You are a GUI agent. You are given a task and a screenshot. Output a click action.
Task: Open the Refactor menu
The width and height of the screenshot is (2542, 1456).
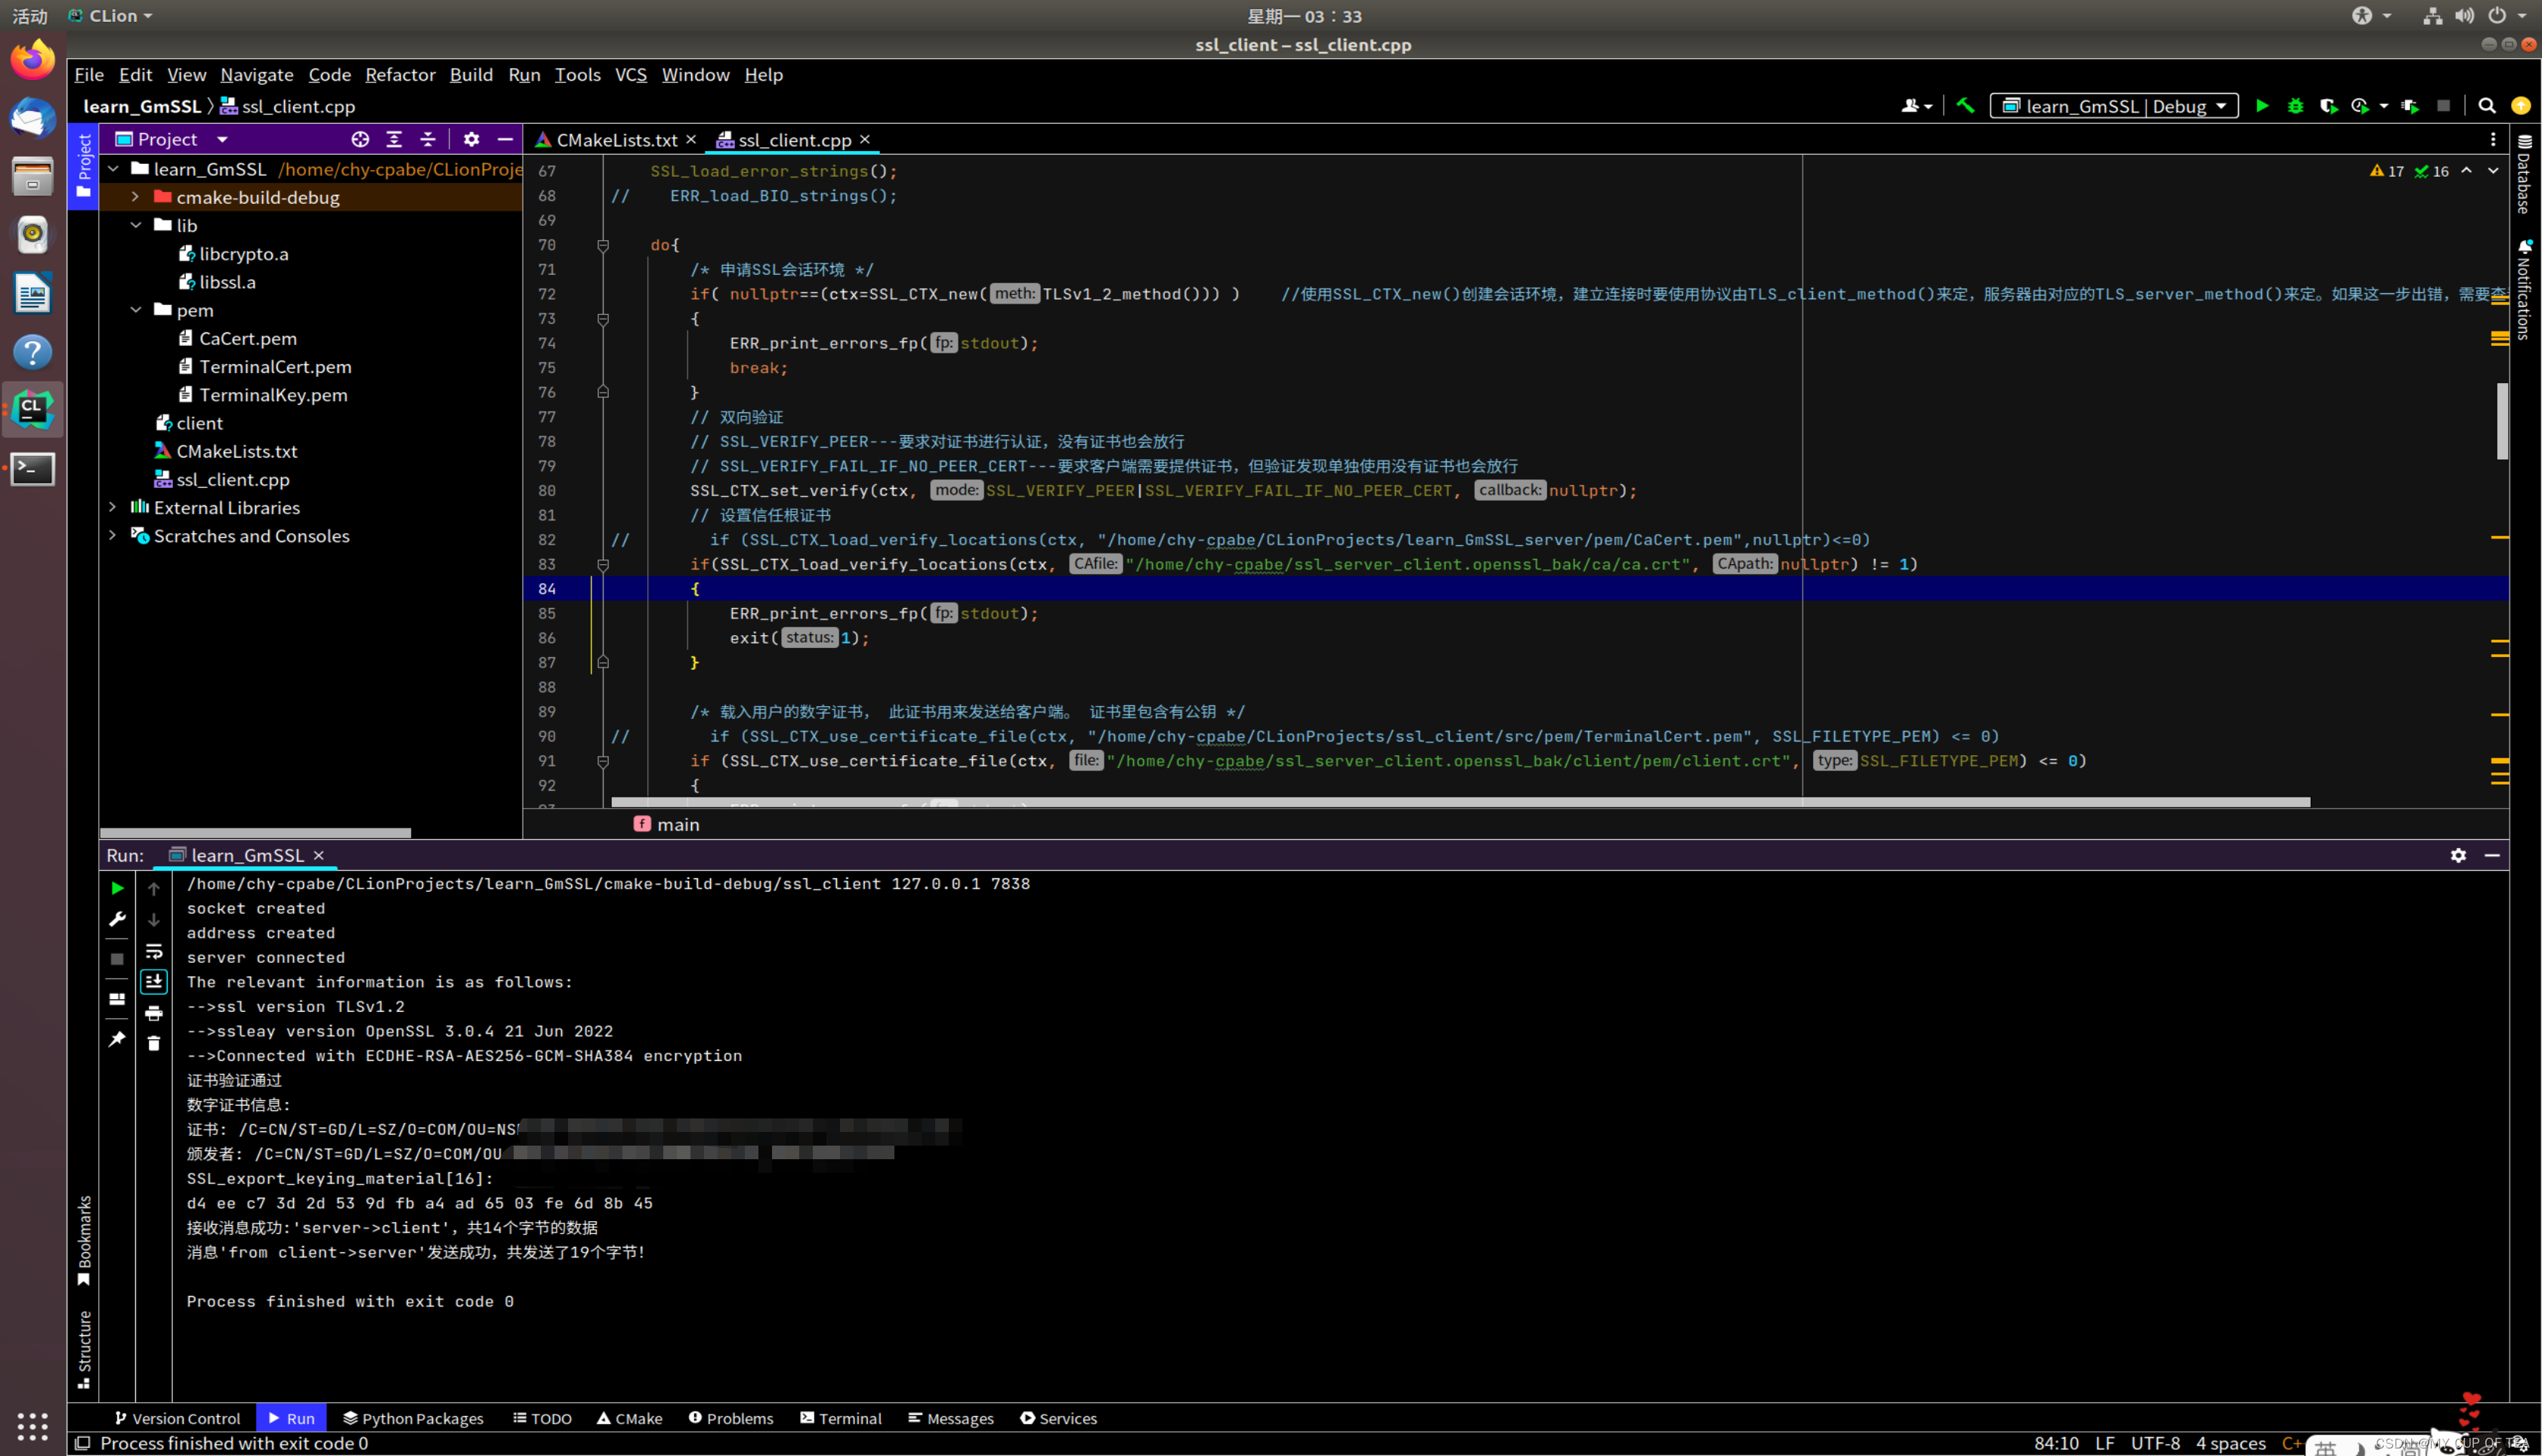400,75
